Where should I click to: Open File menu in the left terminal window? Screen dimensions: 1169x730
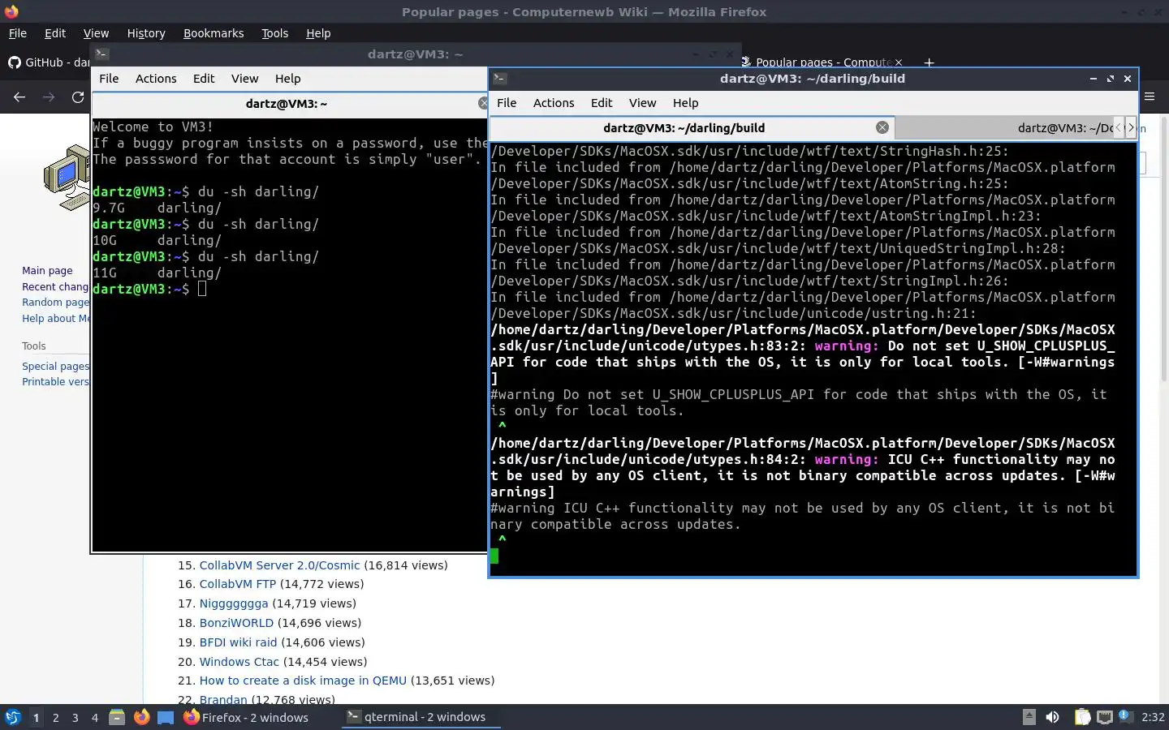coord(109,79)
